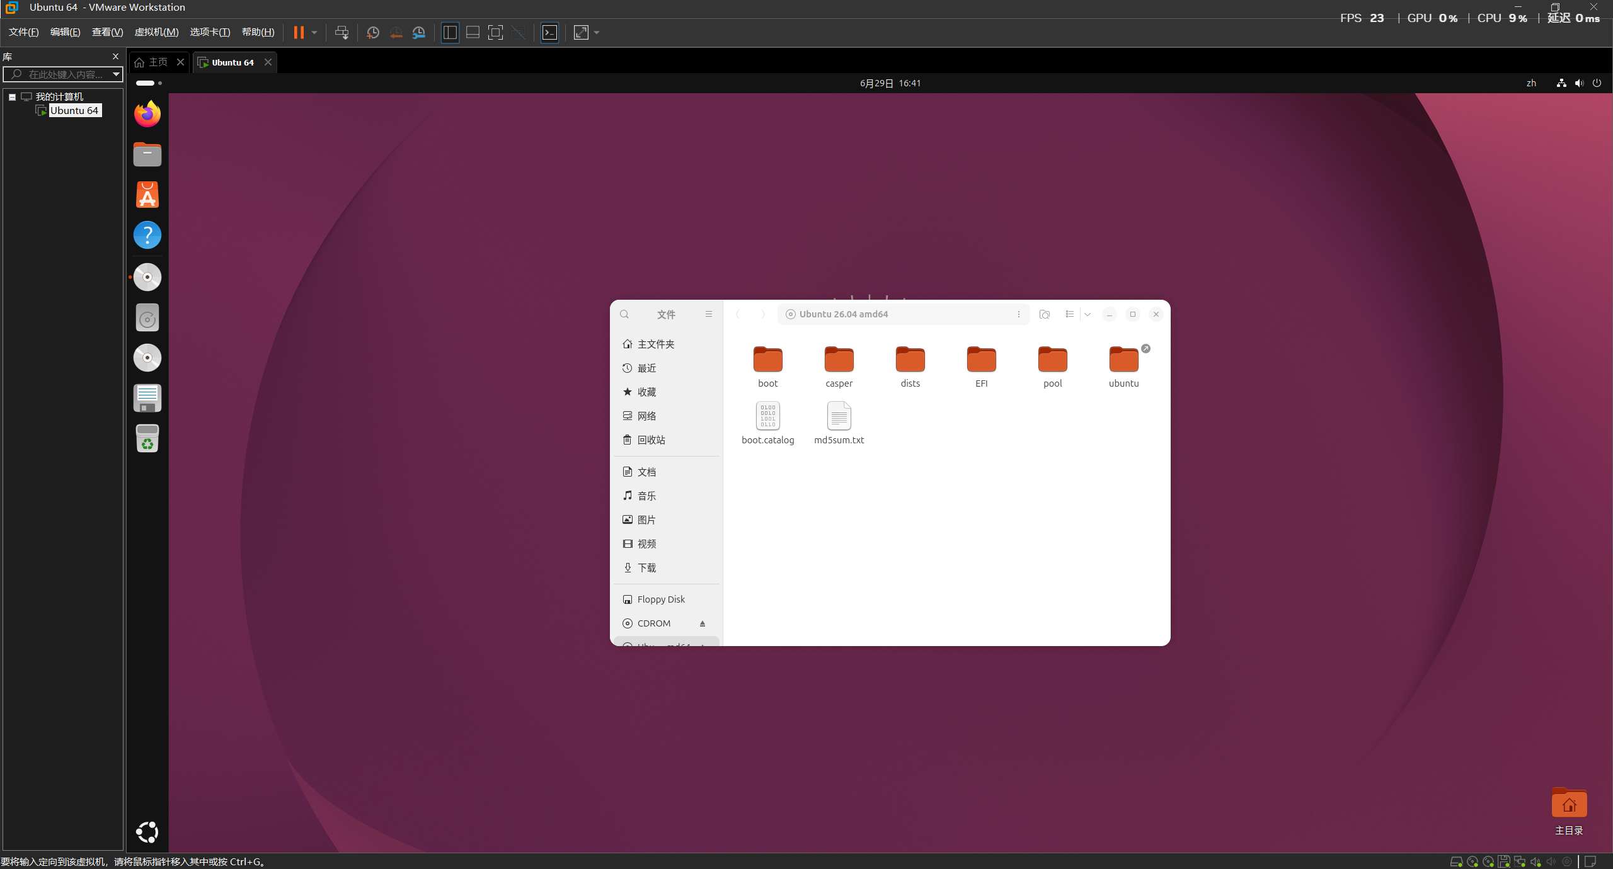1613x869 pixels.
Task: Open the library search filter dropdown
Action: (116, 74)
